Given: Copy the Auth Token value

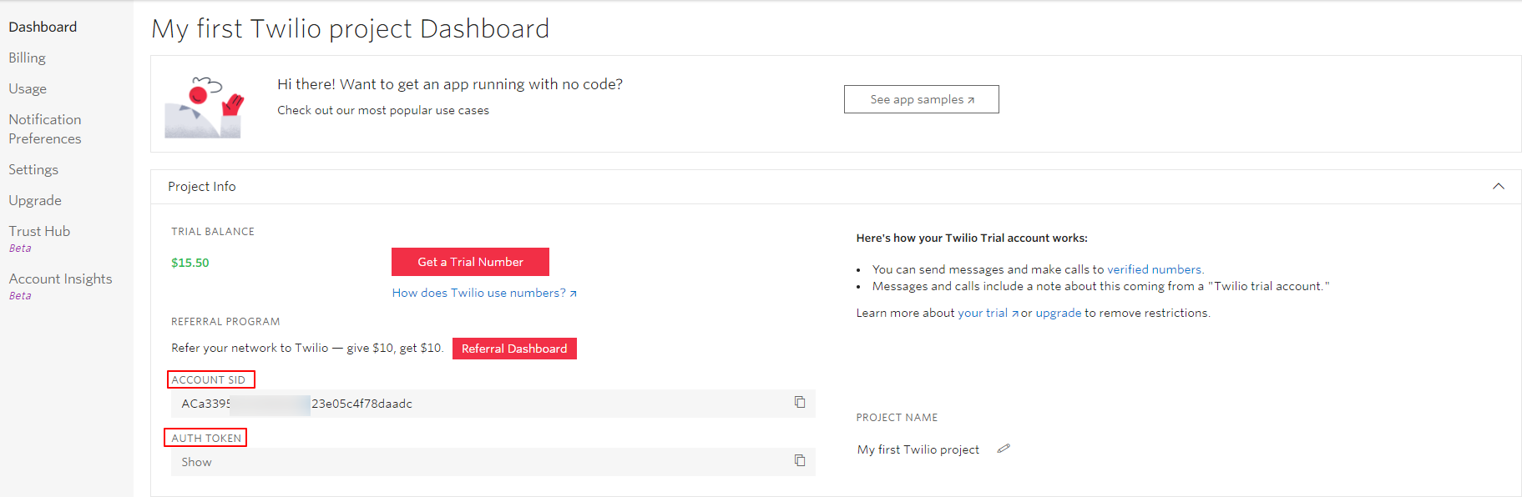Looking at the screenshot, I should (x=800, y=461).
